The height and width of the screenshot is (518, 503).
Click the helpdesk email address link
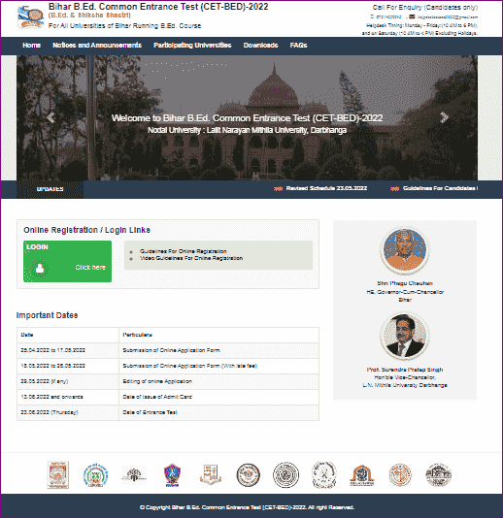pyautogui.click(x=448, y=17)
